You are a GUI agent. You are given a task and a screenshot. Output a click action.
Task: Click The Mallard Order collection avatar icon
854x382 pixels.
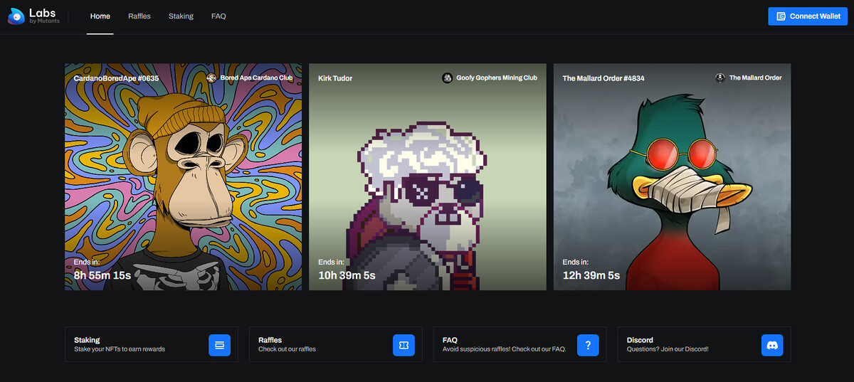[x=720, y=78]
